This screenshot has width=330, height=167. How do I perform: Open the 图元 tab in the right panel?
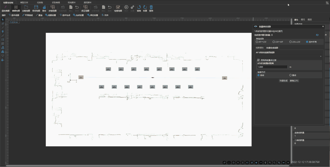[x=303, y=20]
